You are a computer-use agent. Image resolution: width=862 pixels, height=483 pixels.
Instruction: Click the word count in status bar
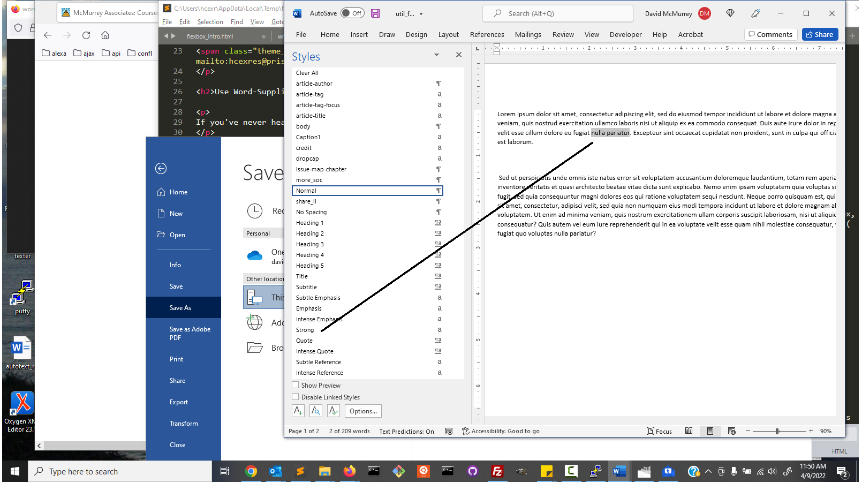[x=349, y=431]
